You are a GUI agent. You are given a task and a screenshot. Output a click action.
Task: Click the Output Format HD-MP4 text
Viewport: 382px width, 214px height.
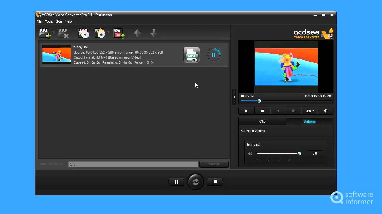click(107, 57)
